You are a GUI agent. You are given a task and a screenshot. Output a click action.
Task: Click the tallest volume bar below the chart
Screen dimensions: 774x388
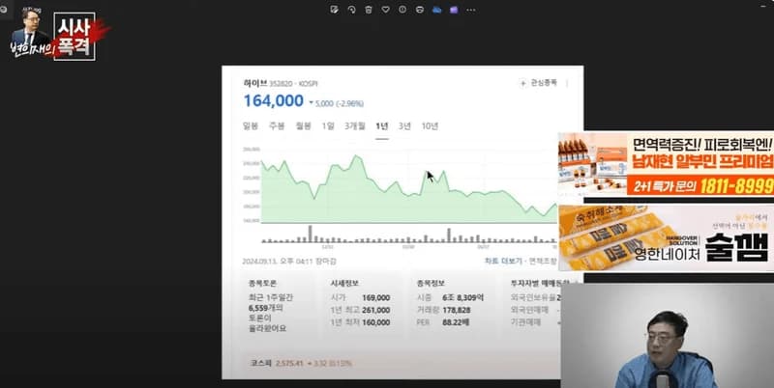310,234
